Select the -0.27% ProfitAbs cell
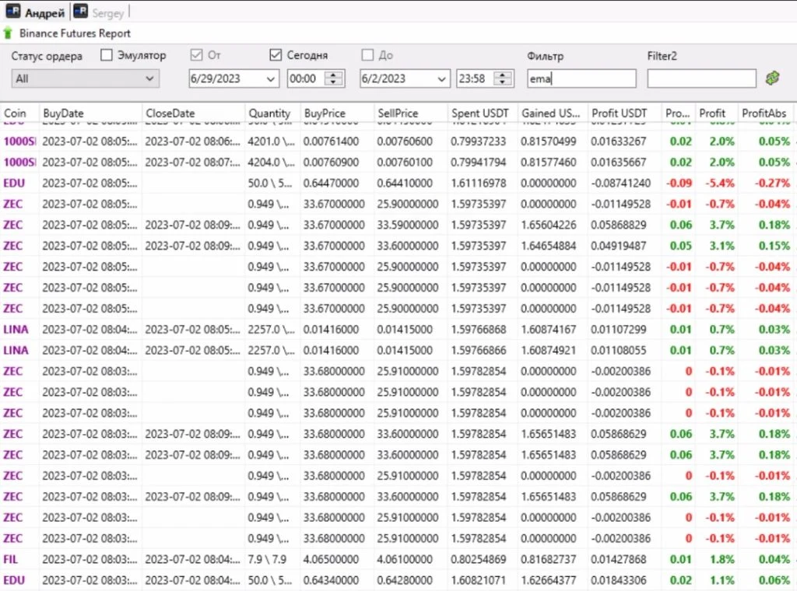797x591 pixels. [772, 184]
